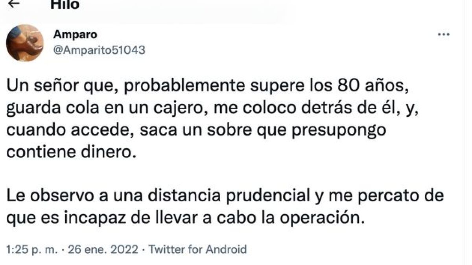Screen dimensions: 472x265
Task: Click the Hilo header title
Action: tap(65, 4)
